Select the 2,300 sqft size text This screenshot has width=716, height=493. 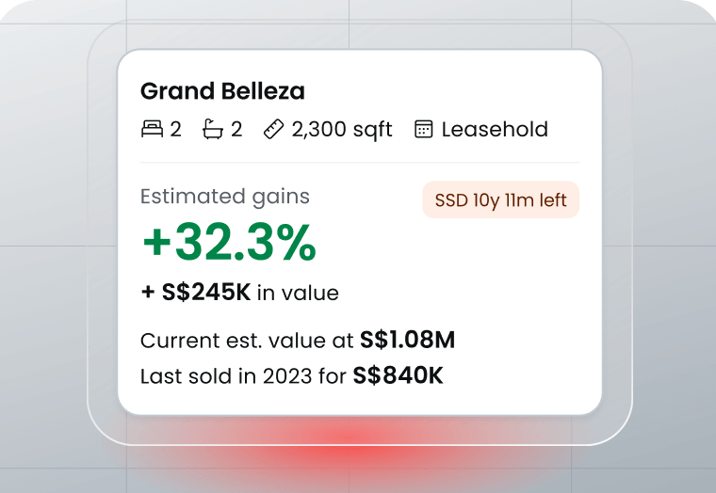point(342,130)
